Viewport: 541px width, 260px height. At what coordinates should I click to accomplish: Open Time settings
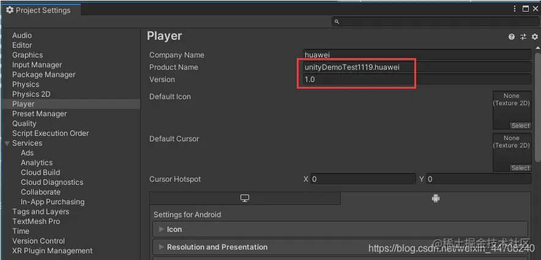21,231
